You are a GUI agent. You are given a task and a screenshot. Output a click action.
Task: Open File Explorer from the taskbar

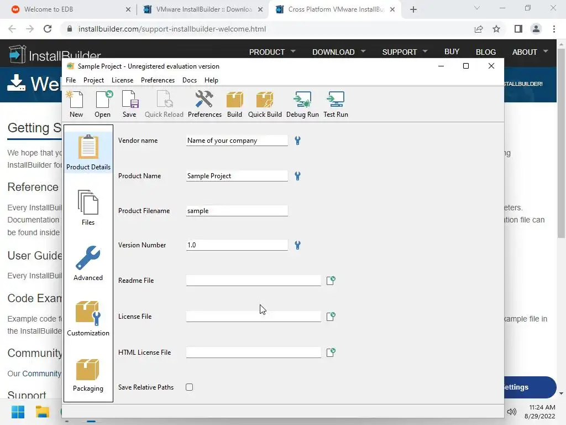42,412
